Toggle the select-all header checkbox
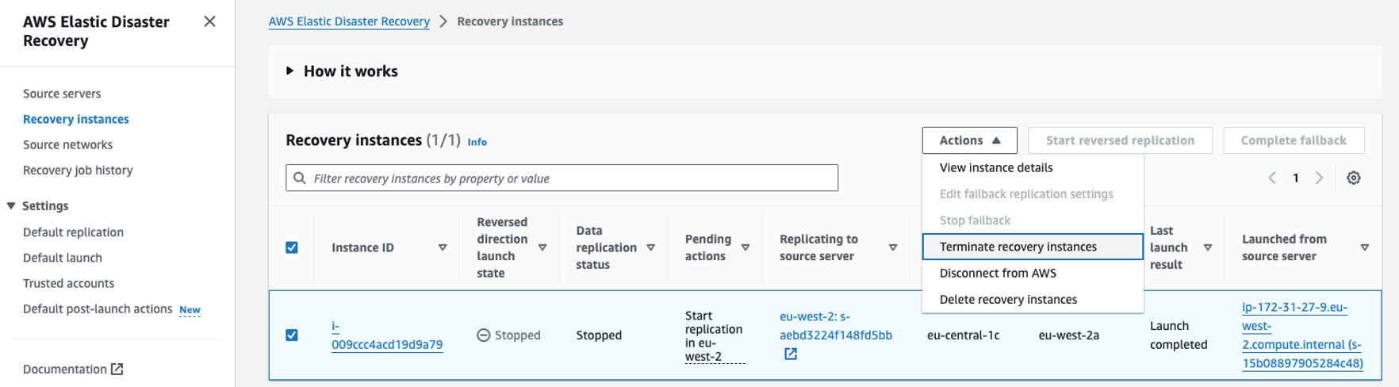Image resolution: width=1399 pixels, height=387 pixels. click(x=292, y=247)
